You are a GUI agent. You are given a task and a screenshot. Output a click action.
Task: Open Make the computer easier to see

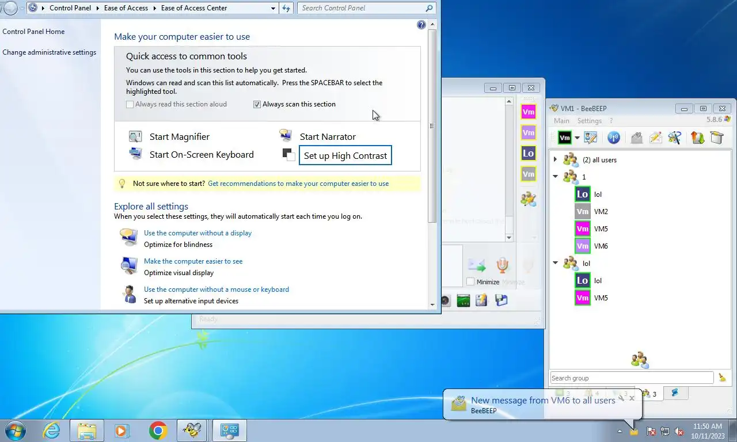[x=193, y=261]
